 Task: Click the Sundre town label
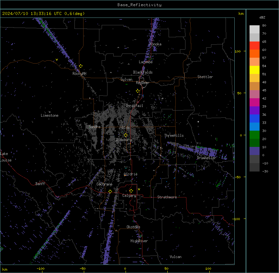[x=95, y=127]
